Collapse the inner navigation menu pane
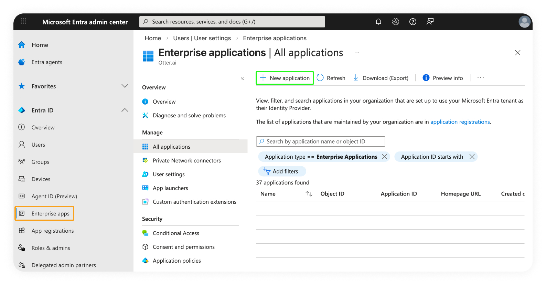Image resolution: width=546 pixels, height=285 pixels. (242, 78)
